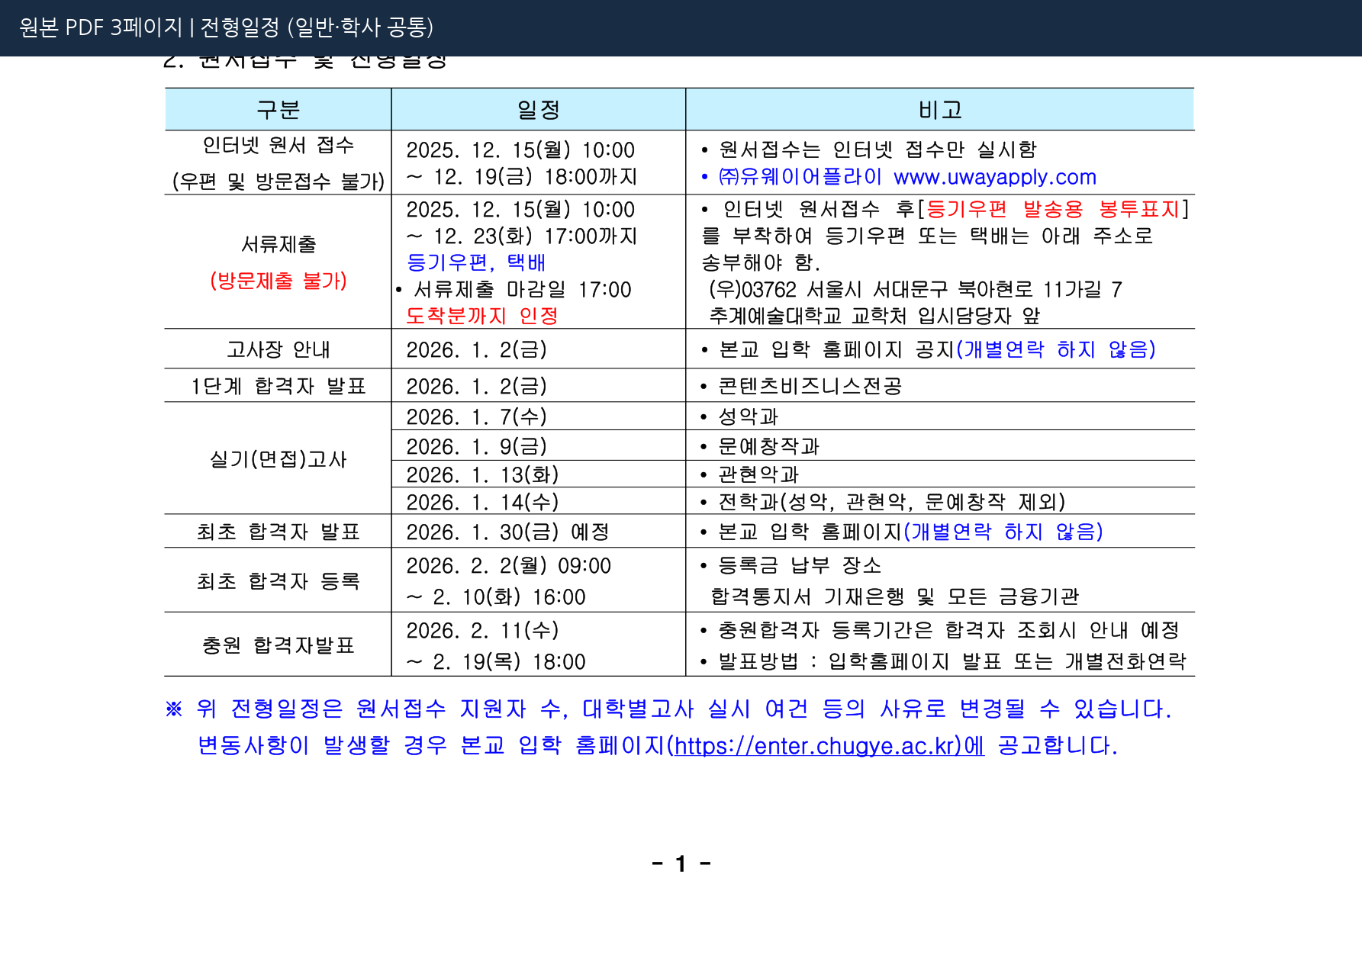Click date '2026. 1. 30(금) 예정'

(507, 532)
